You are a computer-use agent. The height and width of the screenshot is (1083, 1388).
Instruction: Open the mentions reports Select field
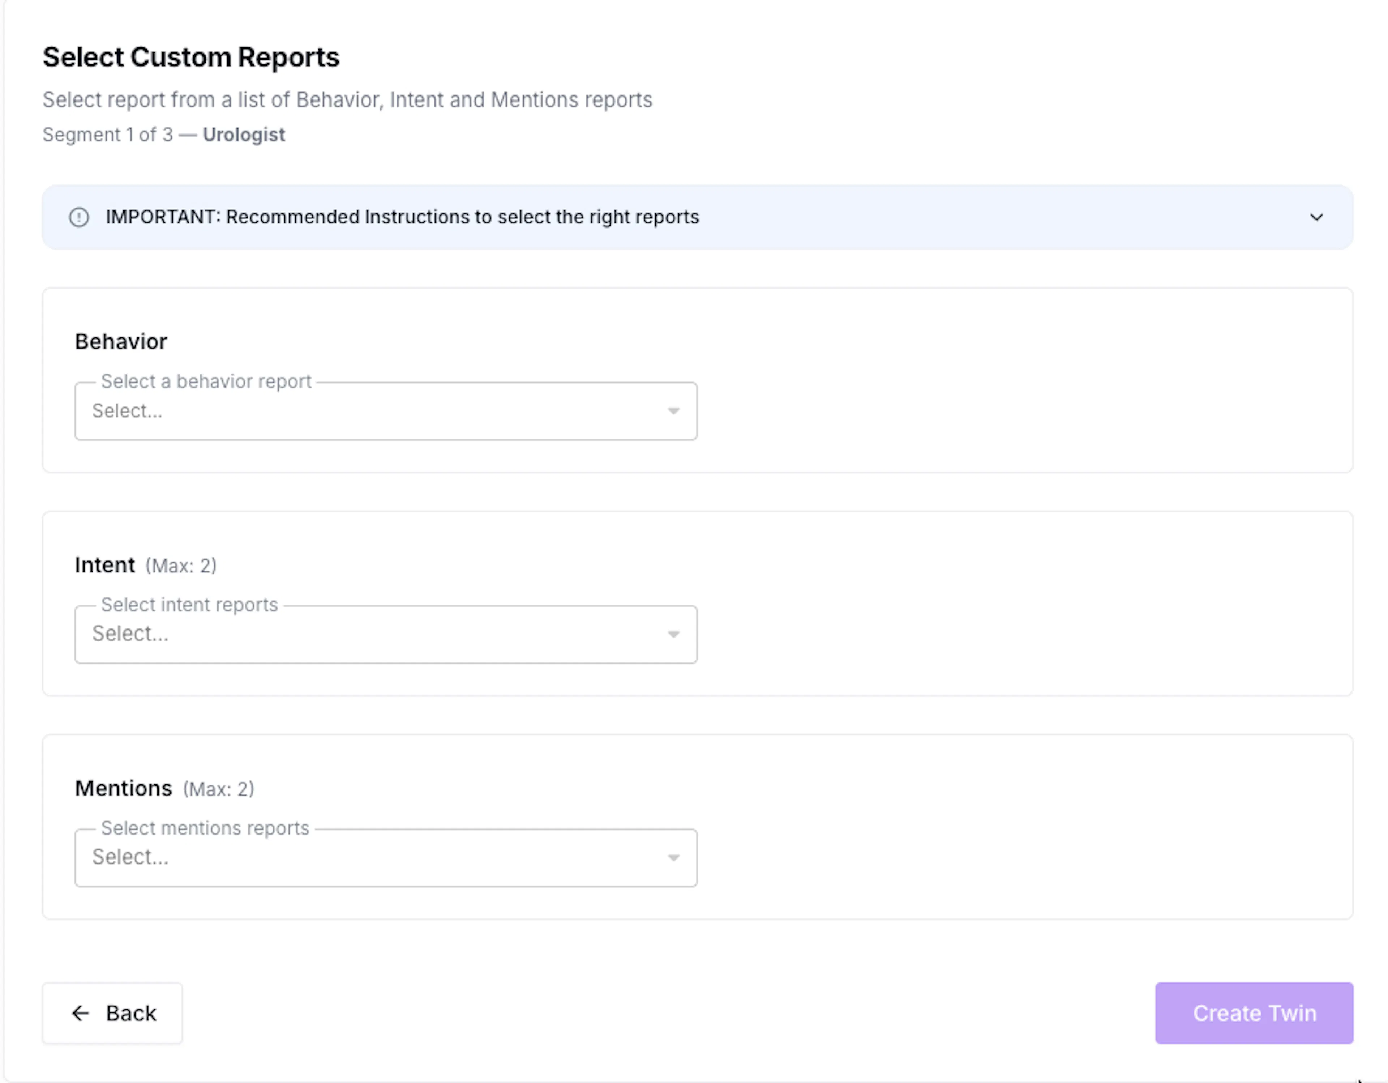click(386, 857)
